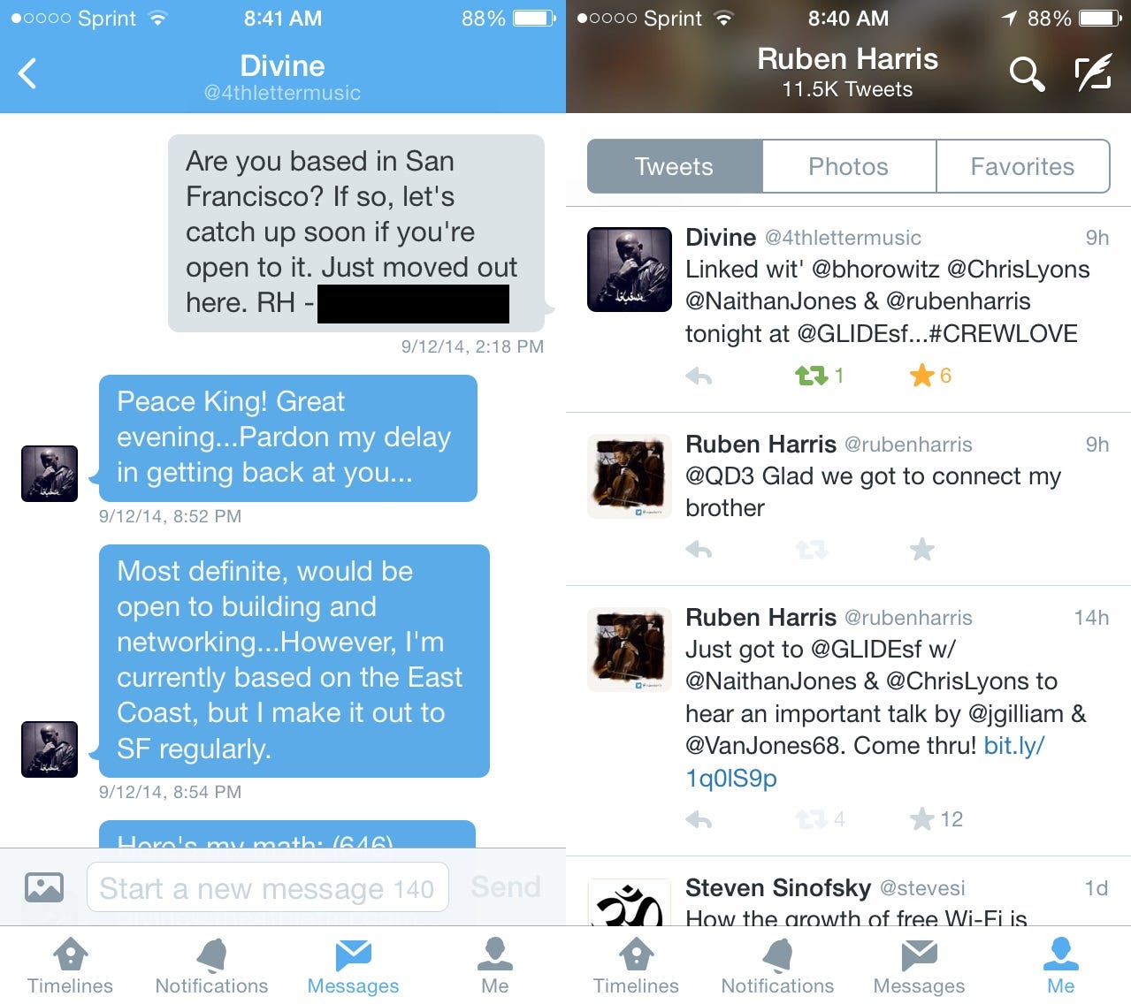Tap the Send button
Viewport: 1131px width, 1004px height.
[x=506, y=886]
